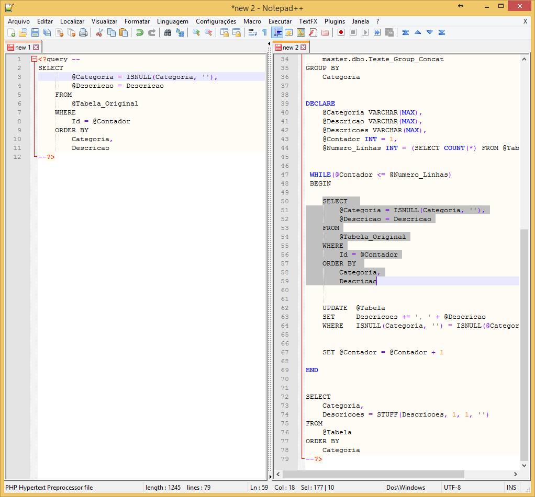This screenshot has height=497, width=535.
Task: Click the Copy toolbar icon
Action: [x=112, y=33]
